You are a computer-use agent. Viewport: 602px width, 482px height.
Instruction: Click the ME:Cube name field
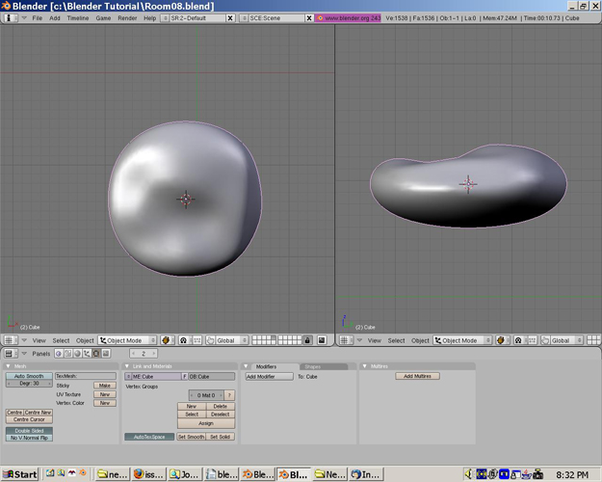pyautogui.click(x=152, y=377)
